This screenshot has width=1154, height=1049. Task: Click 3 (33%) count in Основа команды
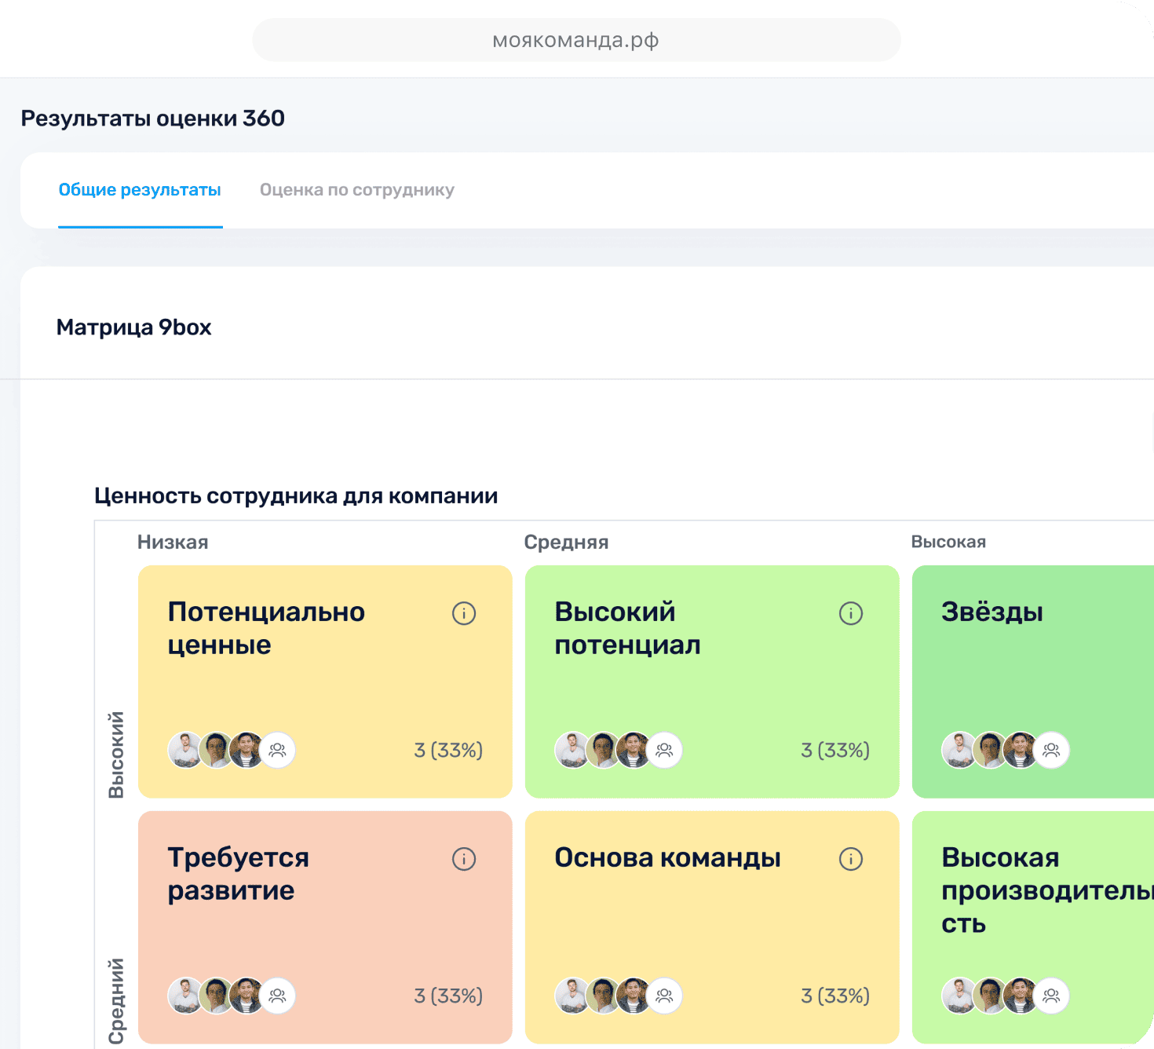tap(835, 996)
